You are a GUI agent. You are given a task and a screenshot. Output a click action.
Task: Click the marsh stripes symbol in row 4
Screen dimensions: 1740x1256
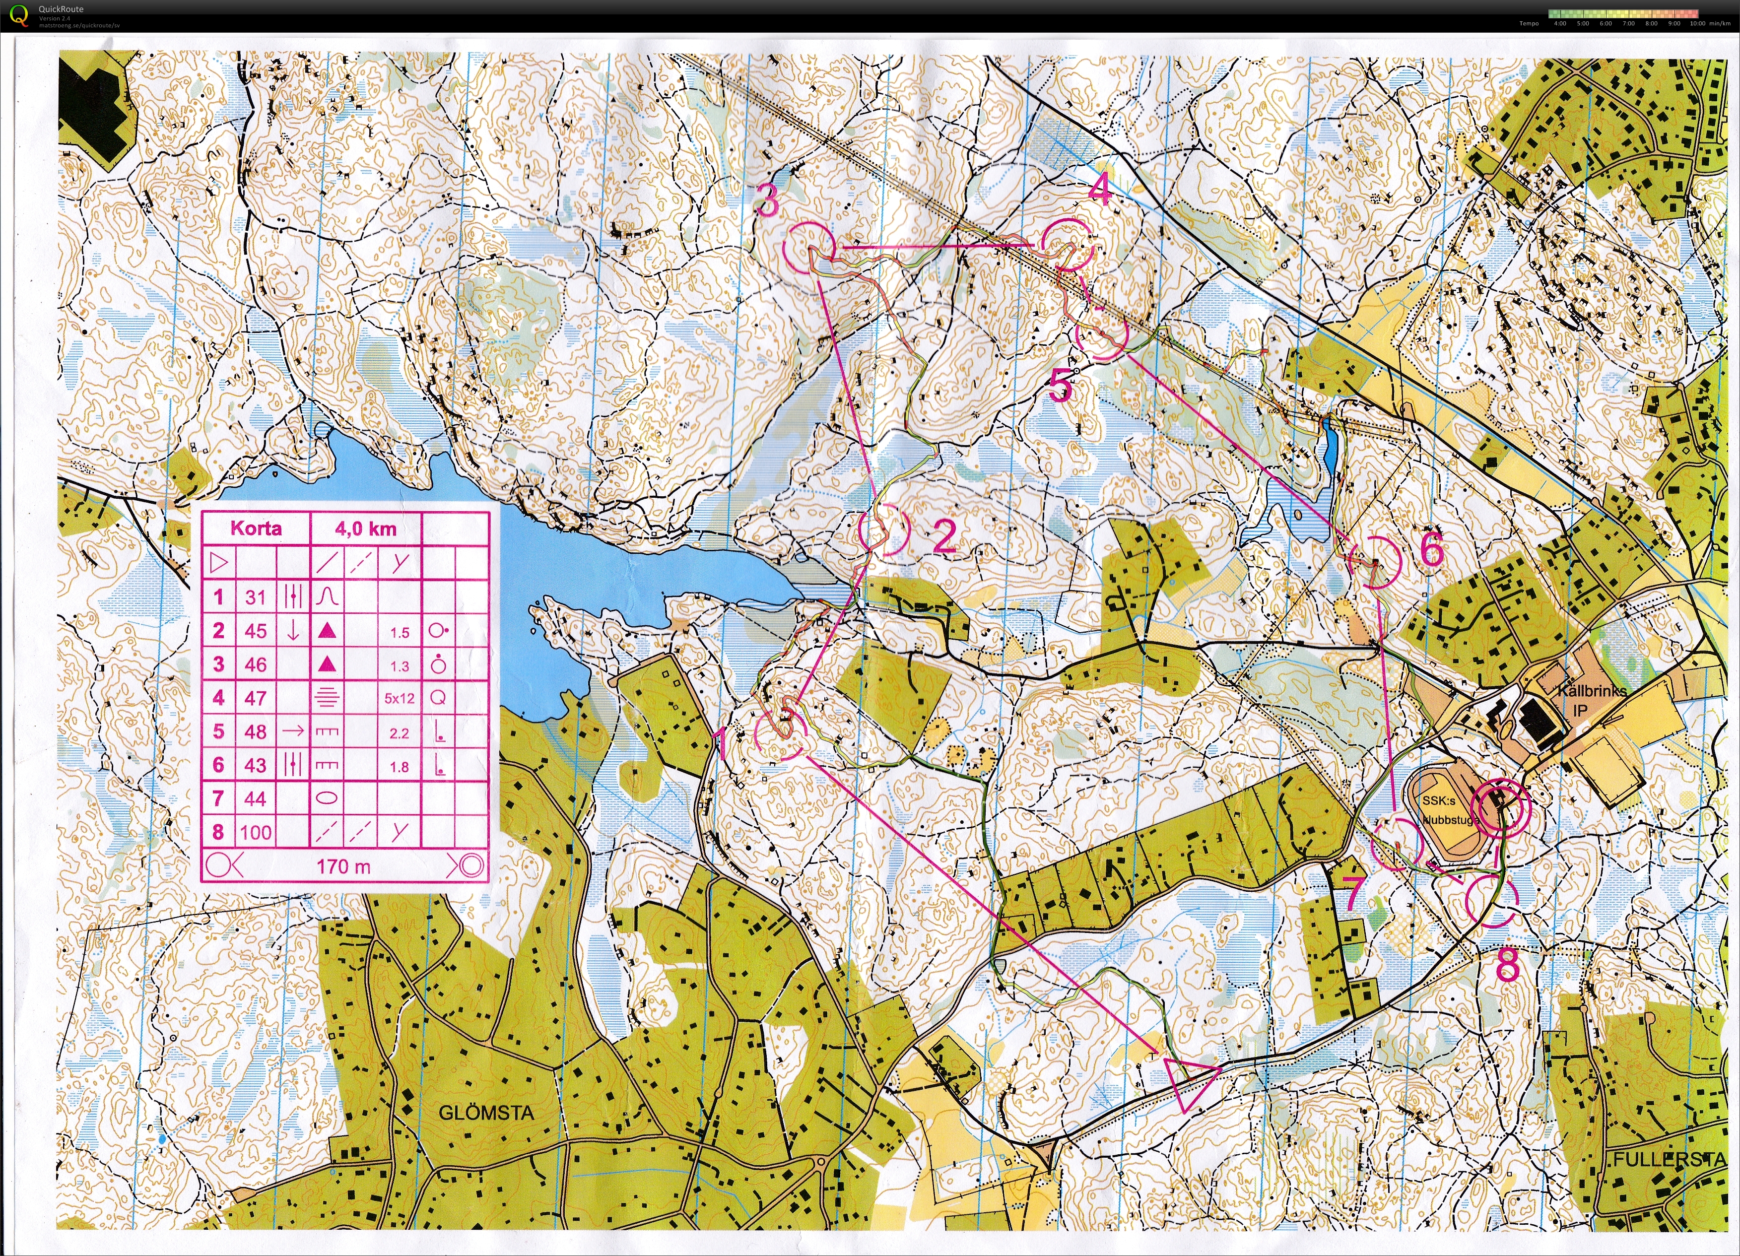click(x=328, y=697)
